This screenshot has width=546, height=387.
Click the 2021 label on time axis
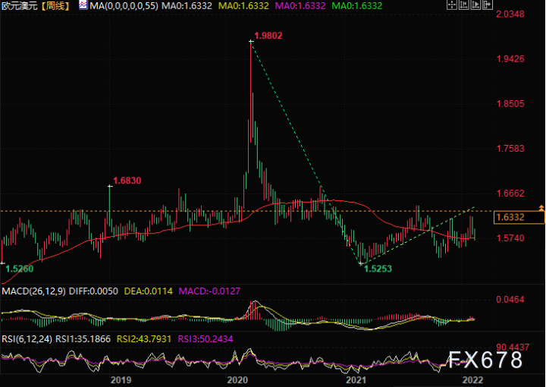click(x=356, y=380)
